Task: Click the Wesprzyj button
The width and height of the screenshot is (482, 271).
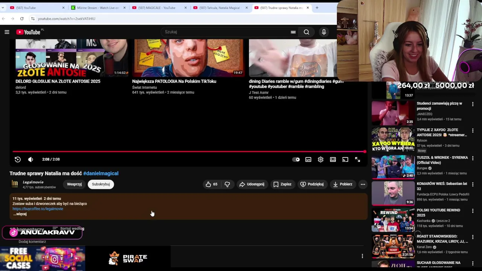Action: click(74, 184)
